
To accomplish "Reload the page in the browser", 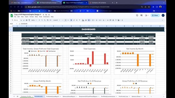I will coord(18,7).
